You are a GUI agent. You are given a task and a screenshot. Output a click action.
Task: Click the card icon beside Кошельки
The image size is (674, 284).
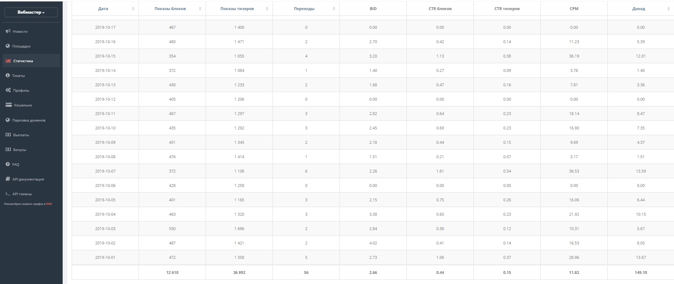point(8,105)
